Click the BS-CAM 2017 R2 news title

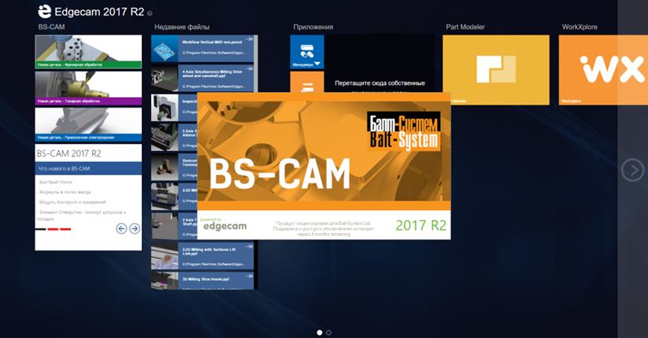click(x=69, y=153)
